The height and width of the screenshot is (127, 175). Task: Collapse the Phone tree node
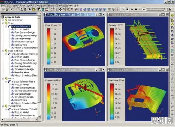pos(3,79)
